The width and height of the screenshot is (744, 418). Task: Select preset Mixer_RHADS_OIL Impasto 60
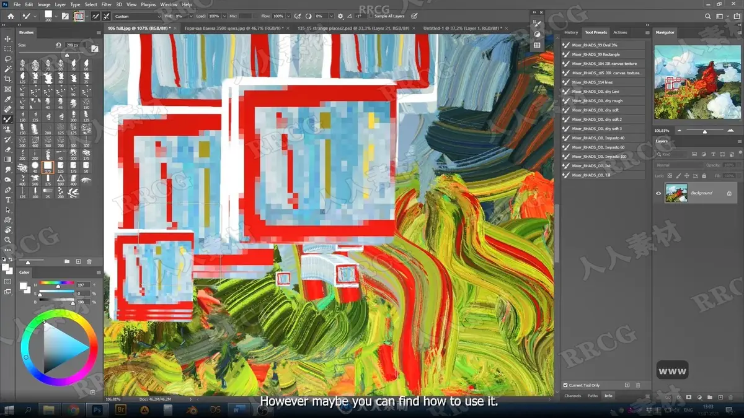pos(603,147)
